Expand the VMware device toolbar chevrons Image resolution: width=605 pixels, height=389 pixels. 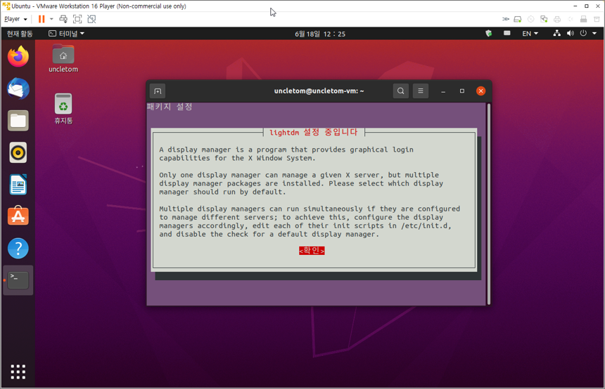505,19
